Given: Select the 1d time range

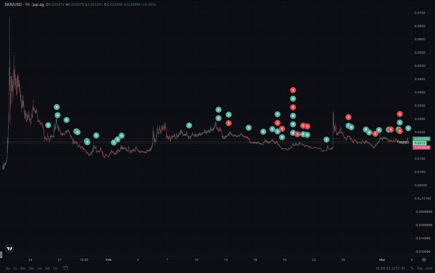Looking at the screenshot, I should (x=55, y=268).
